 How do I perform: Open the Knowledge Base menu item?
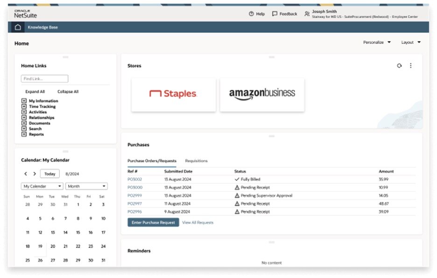[43, 28]
